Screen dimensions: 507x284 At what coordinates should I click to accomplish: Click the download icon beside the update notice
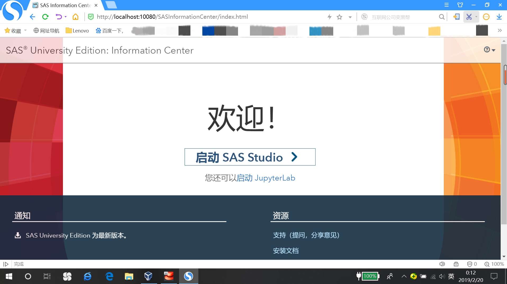[18, 235]
